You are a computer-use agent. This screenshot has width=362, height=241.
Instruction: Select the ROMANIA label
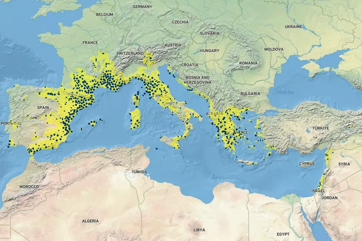click(x=248, y=63)
